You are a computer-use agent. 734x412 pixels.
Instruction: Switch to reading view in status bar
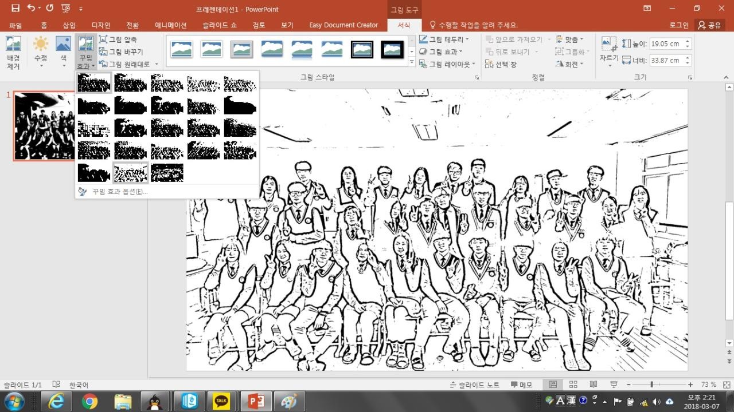(593, 385)
